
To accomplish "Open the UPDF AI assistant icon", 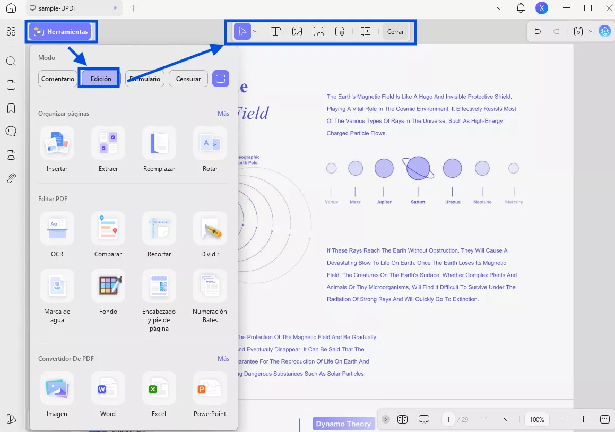I will [605, 31].
